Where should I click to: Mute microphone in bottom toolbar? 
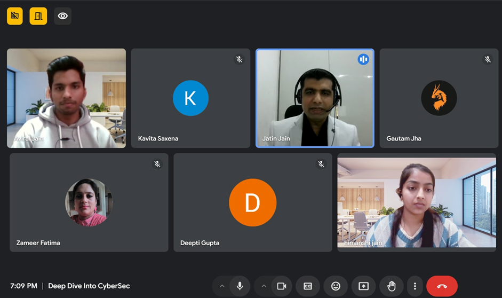pyautogui.click(x=240, y=286)
